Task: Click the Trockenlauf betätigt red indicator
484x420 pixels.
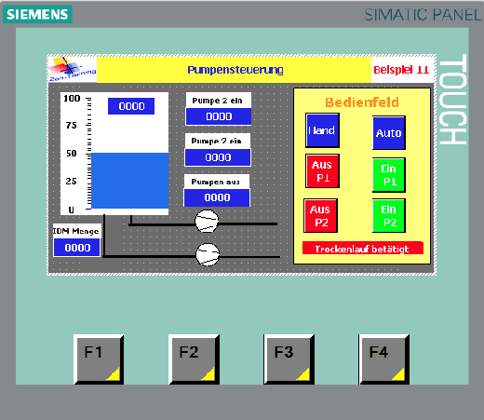Action: click(x=363, y=249)
